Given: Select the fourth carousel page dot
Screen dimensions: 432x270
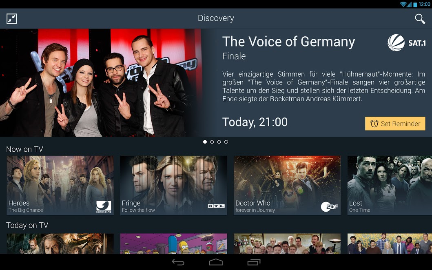Looking at the screenshot, I should coord(226,142).
